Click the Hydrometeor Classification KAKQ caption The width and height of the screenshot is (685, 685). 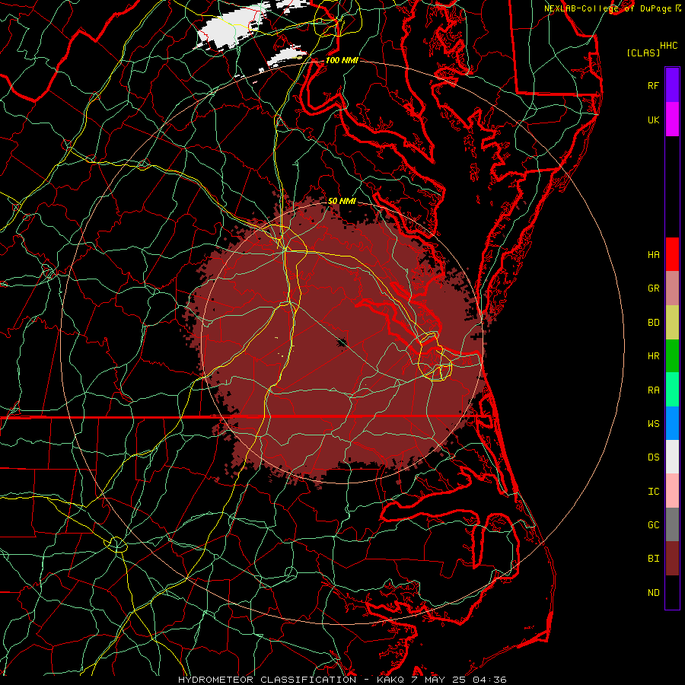coord(342,680)
